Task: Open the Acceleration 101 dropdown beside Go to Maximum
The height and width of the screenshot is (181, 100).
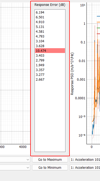Action: click(x=85, y=159)
